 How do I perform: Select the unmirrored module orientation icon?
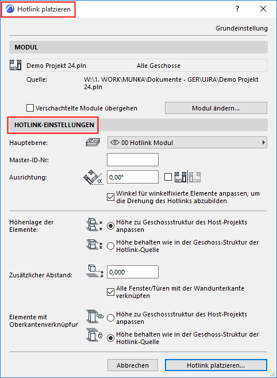pyautogui.click(x=180, y=177)
